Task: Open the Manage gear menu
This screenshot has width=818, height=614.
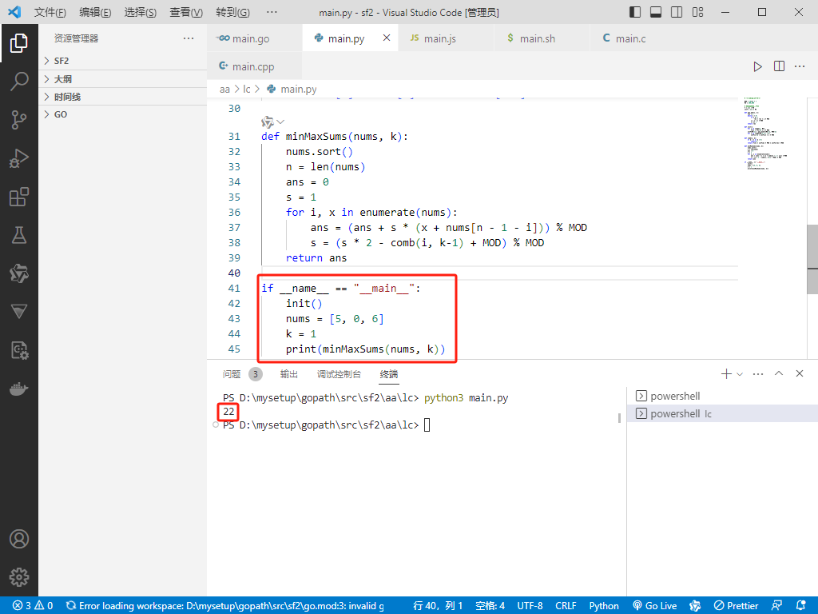Action: coord(19,577)
